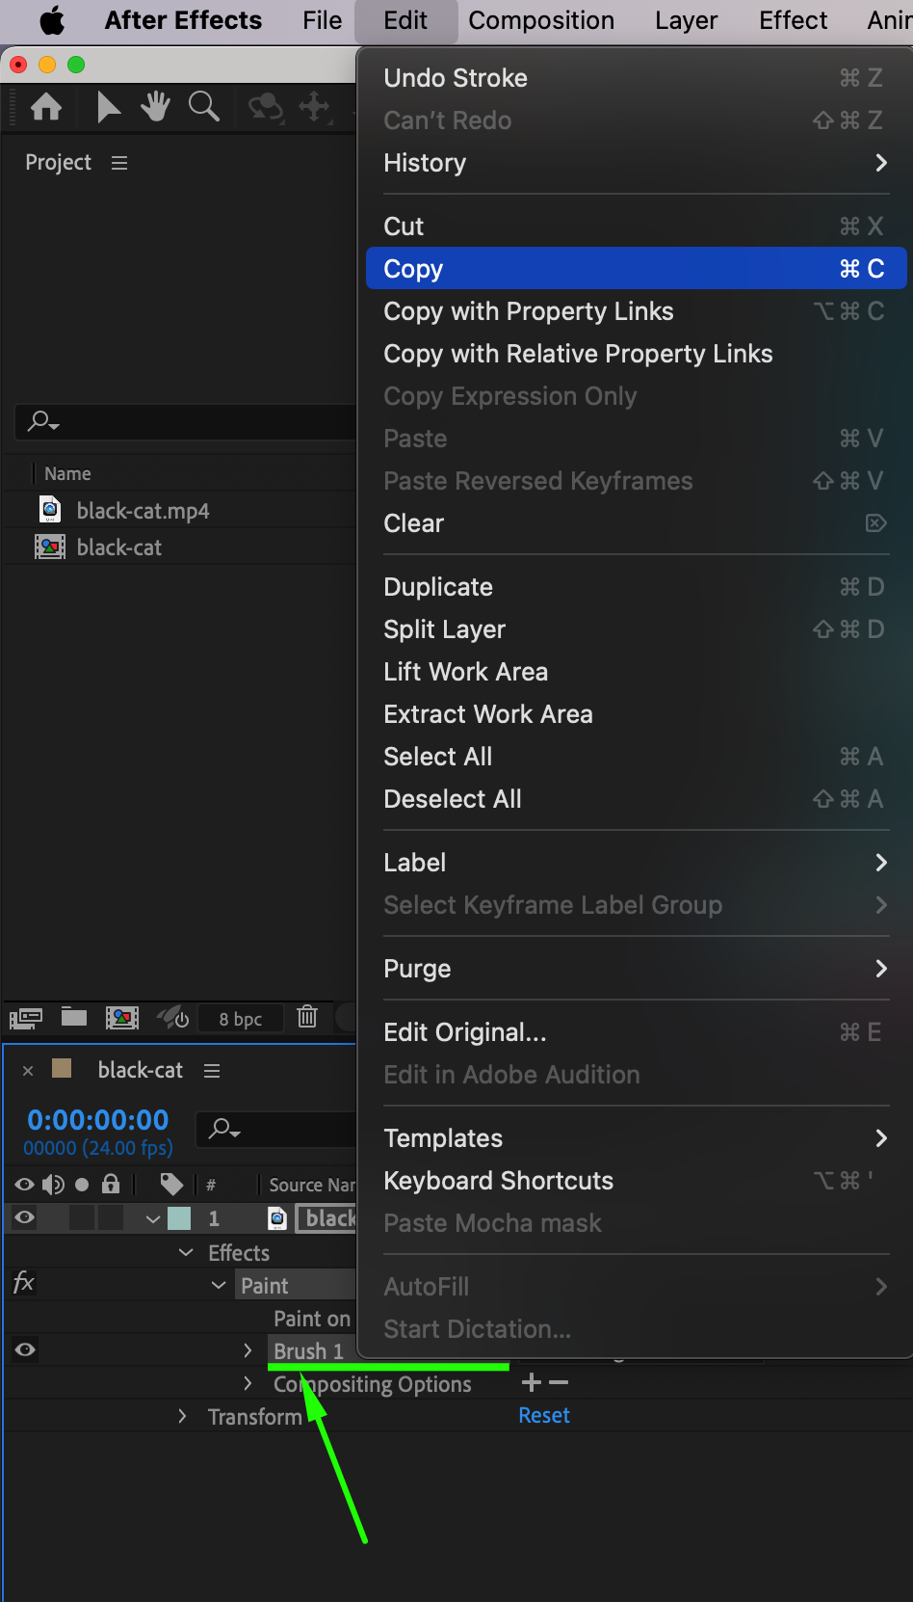Click the blue Reset link

click(544, 1415)
